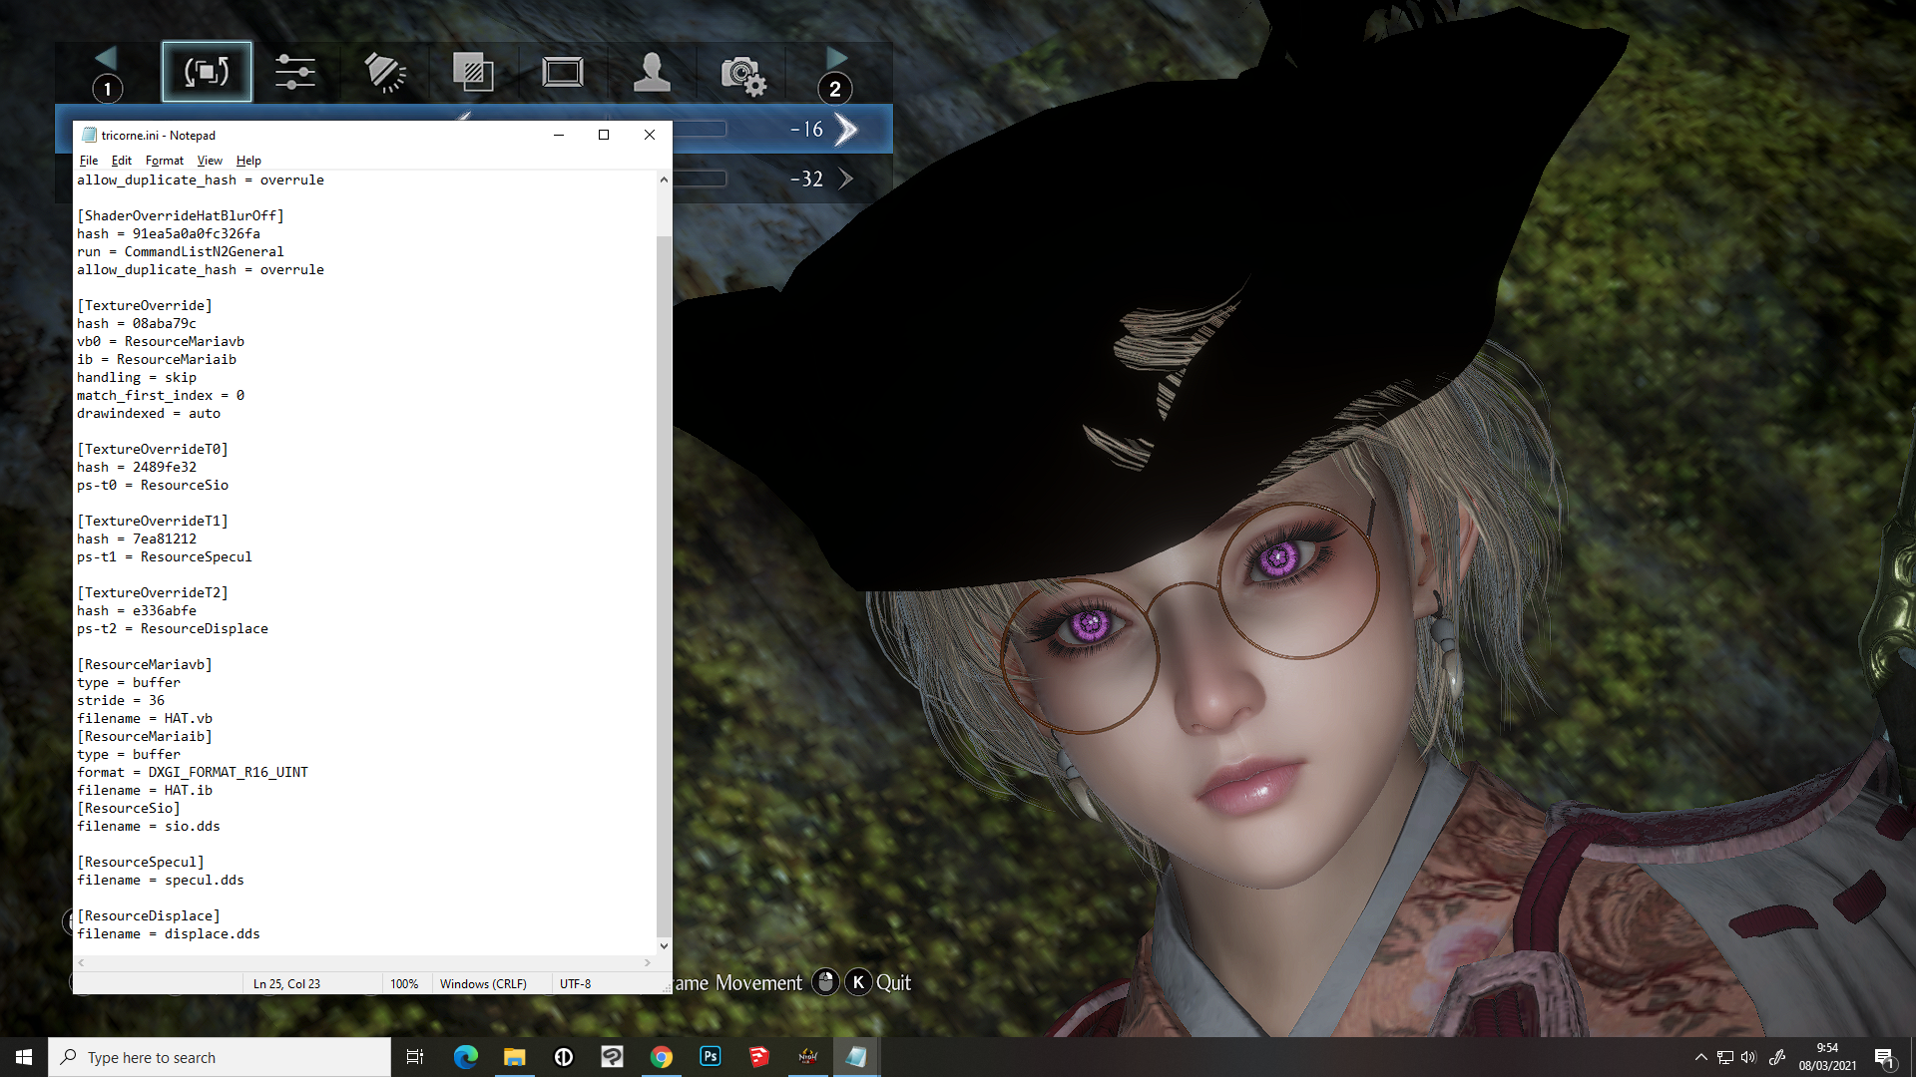Click the K key prompt next to Quit
Viewport: 1916px width, 1077px height.
tap(858, 982)
